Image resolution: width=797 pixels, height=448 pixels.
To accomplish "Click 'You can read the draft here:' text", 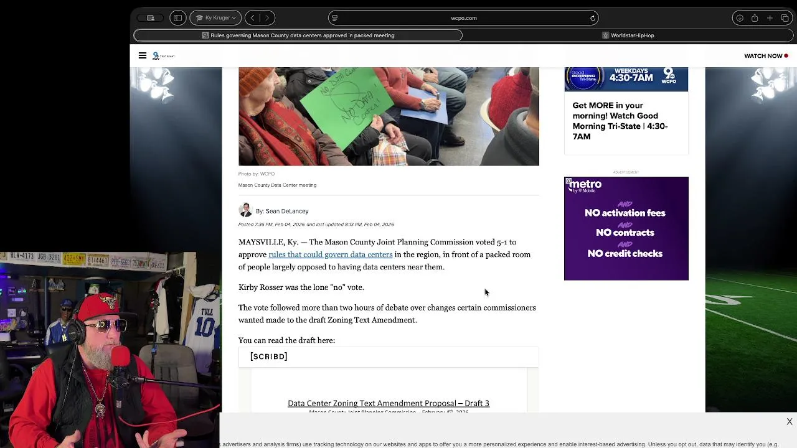I will tap(286, 340).
